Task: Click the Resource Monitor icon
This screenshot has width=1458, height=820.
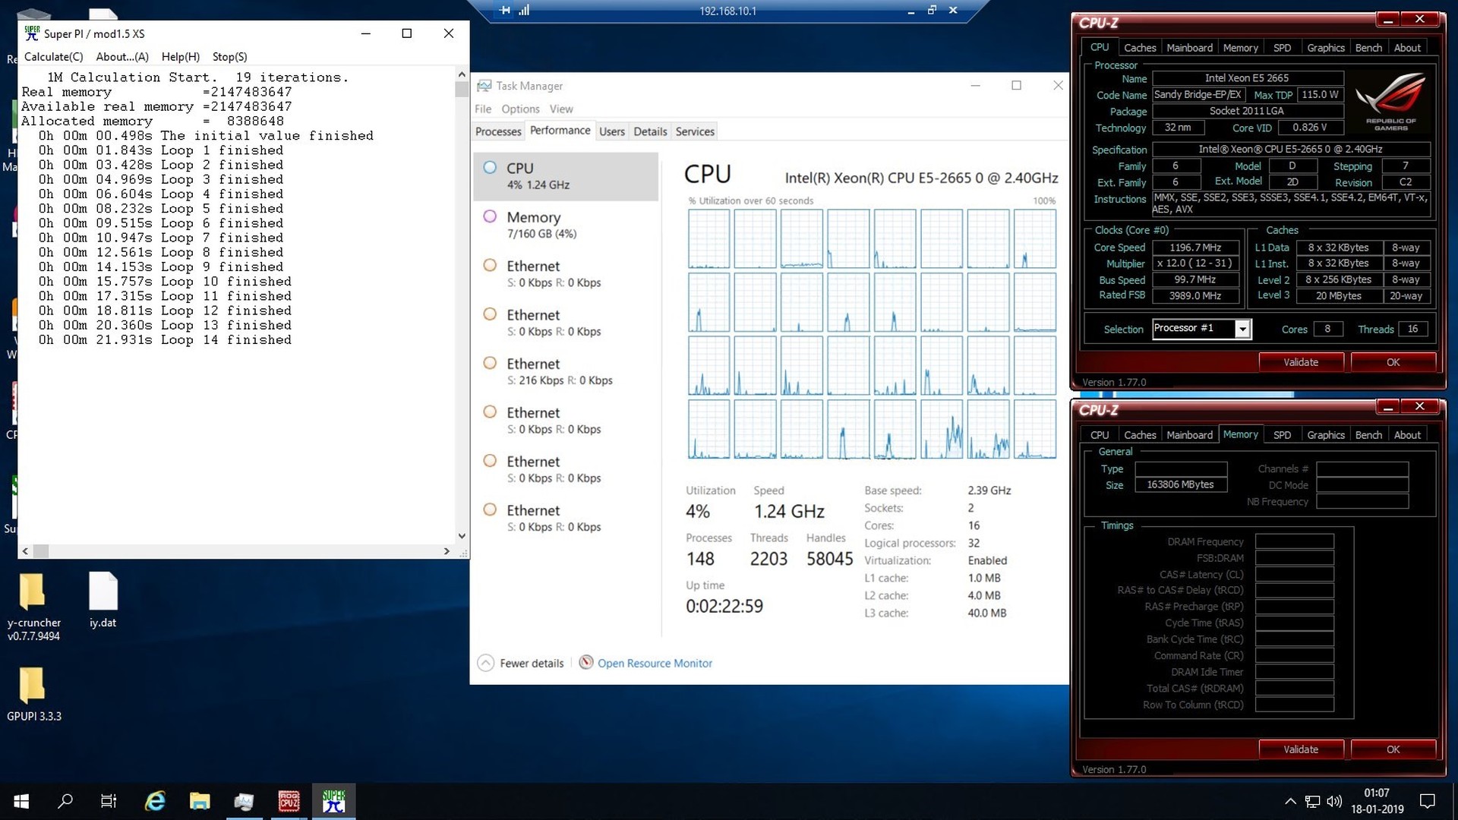Action: point(586,662)
